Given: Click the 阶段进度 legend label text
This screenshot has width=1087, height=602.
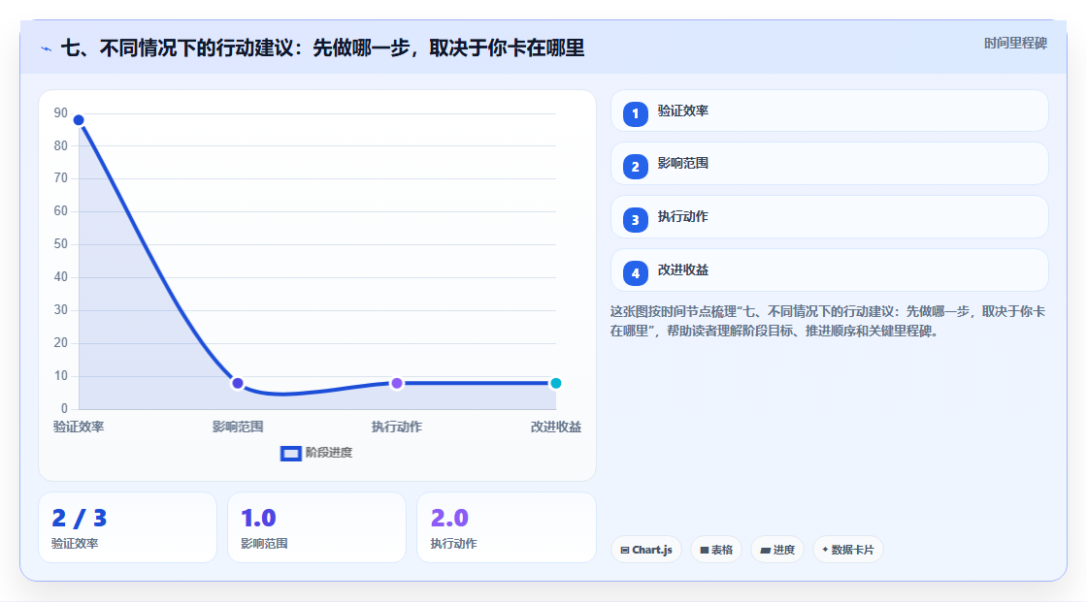Looking at the screenshot, I should pyautogui.click(x=329, y=453).
